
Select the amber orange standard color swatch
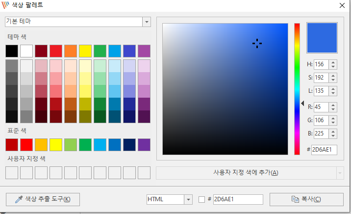click(x=41, y=145)
